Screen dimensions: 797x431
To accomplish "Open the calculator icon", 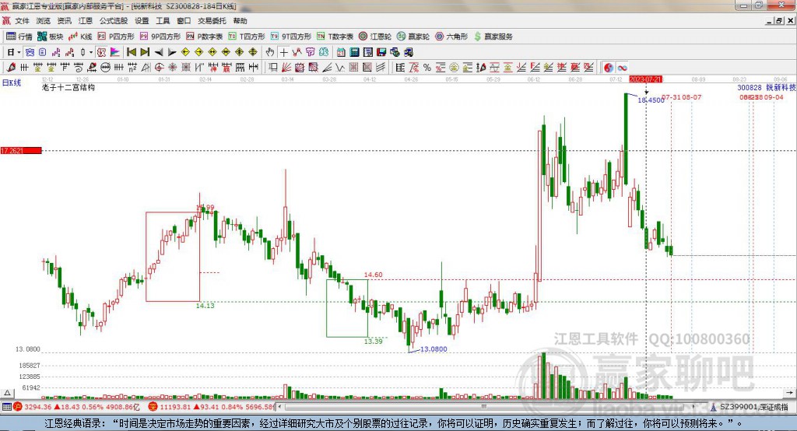I will coord(354,52).
